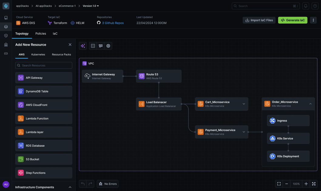Collapse the Order_Microservice node

[x=310, y=104]
